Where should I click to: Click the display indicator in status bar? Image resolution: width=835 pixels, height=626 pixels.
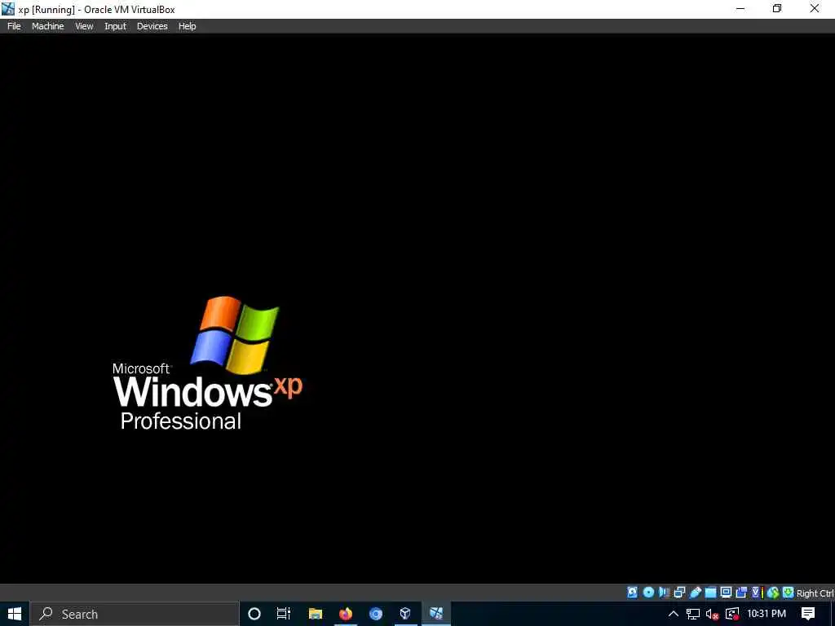(726, 592)
